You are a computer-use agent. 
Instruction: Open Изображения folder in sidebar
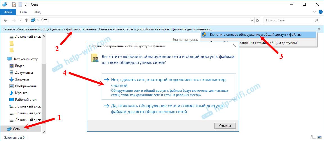pos(26,86)
